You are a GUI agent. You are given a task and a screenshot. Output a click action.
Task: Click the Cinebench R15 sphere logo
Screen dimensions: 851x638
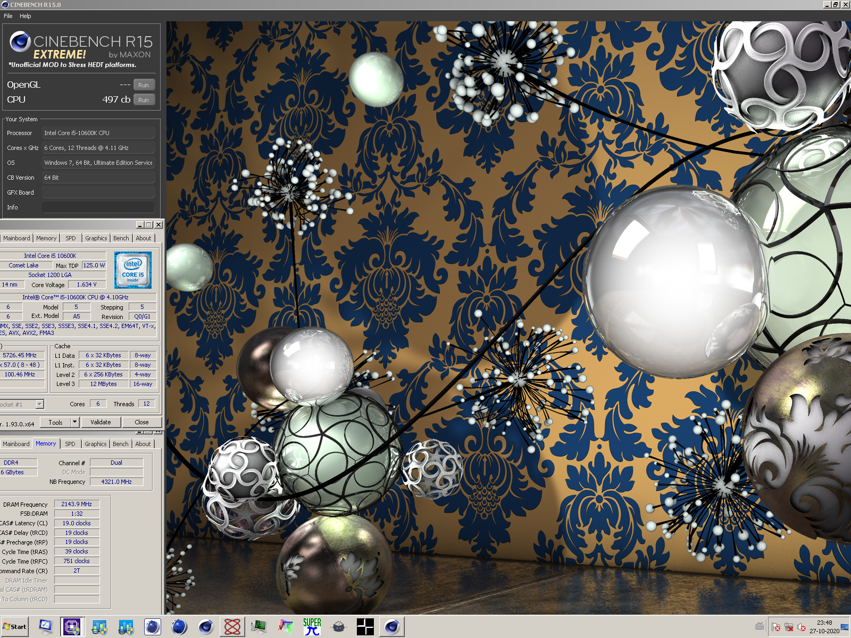pyautogui.click(x=20, y=41)
